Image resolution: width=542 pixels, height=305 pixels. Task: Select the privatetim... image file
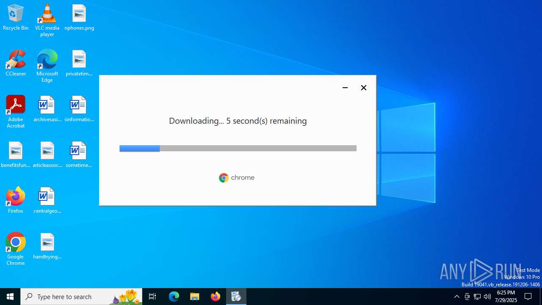(x=79, y=63)
